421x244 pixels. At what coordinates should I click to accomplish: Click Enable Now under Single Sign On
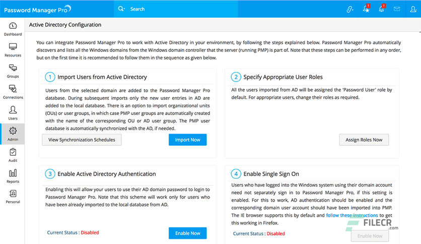click(370, 236)
